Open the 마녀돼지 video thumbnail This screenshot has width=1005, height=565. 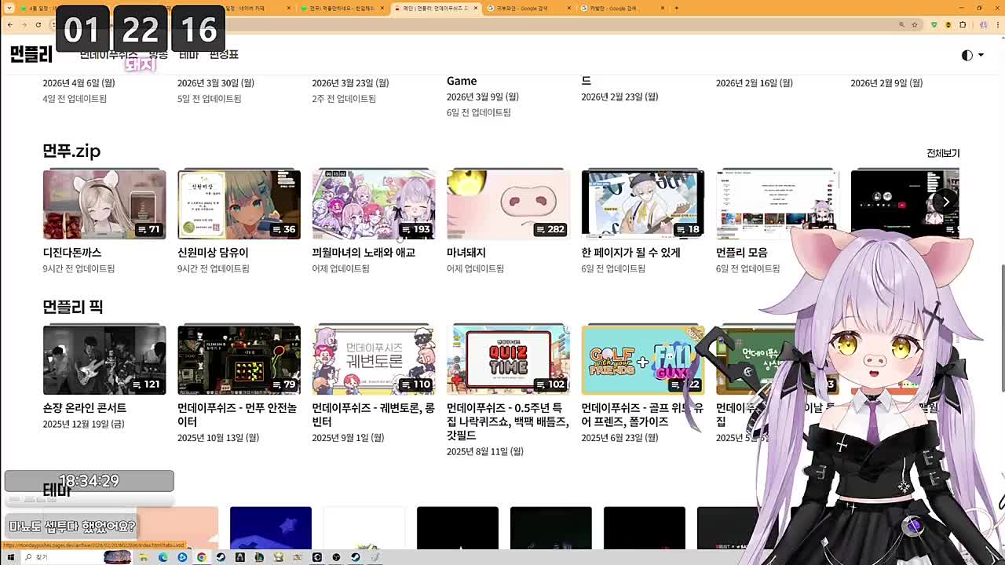point(508,204)
